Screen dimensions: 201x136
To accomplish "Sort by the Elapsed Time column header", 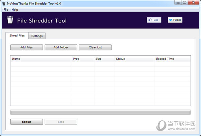I will [x=172, y=59].
